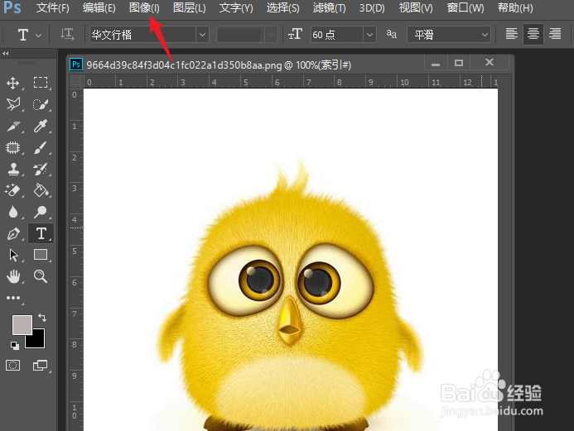Open the 帮助(H) menu

click(x=515, y=7)
